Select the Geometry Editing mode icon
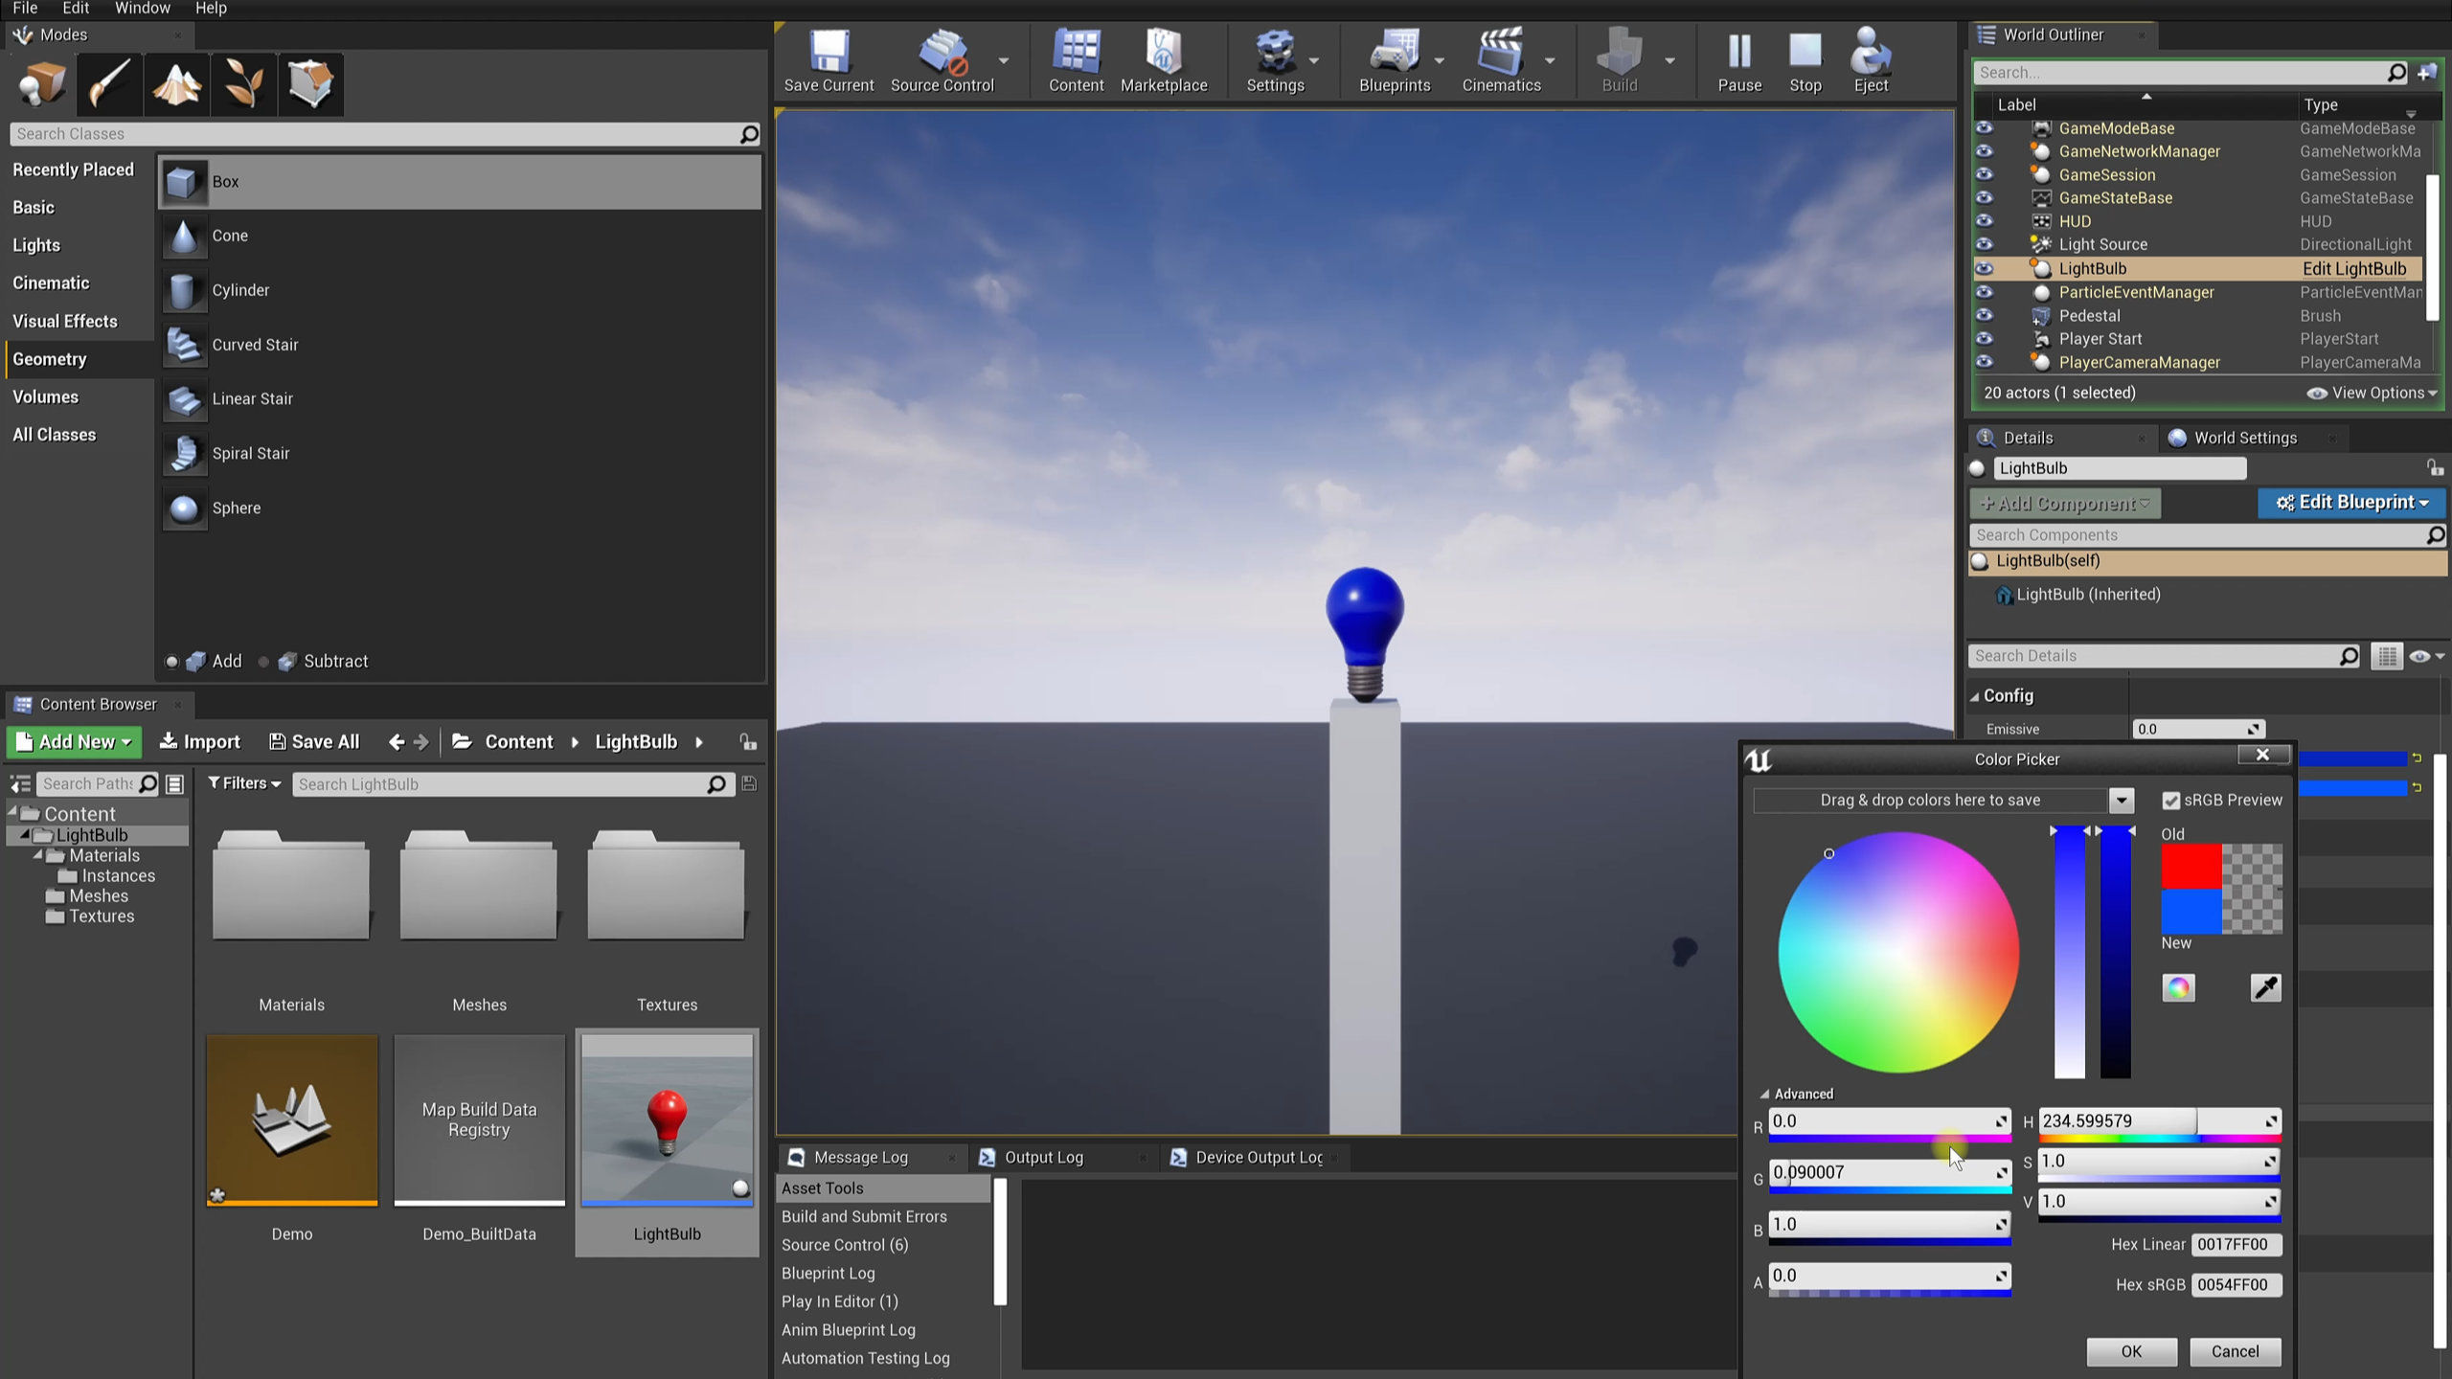 click(x=310, y=84)
